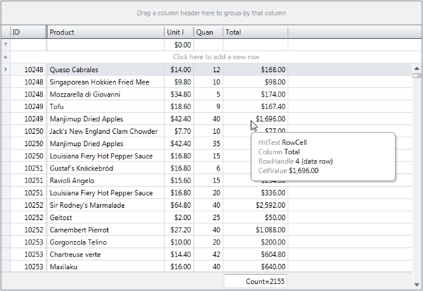Select Manjimup Dried Apples in order 10250
This screenshot has height=291, width=423.
[106, 144]
